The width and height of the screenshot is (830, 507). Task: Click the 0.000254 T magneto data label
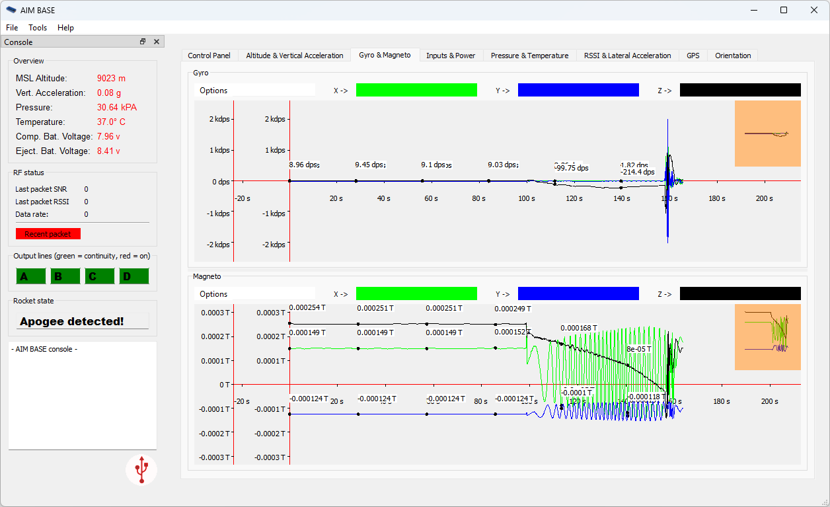(x=307, y=308)
